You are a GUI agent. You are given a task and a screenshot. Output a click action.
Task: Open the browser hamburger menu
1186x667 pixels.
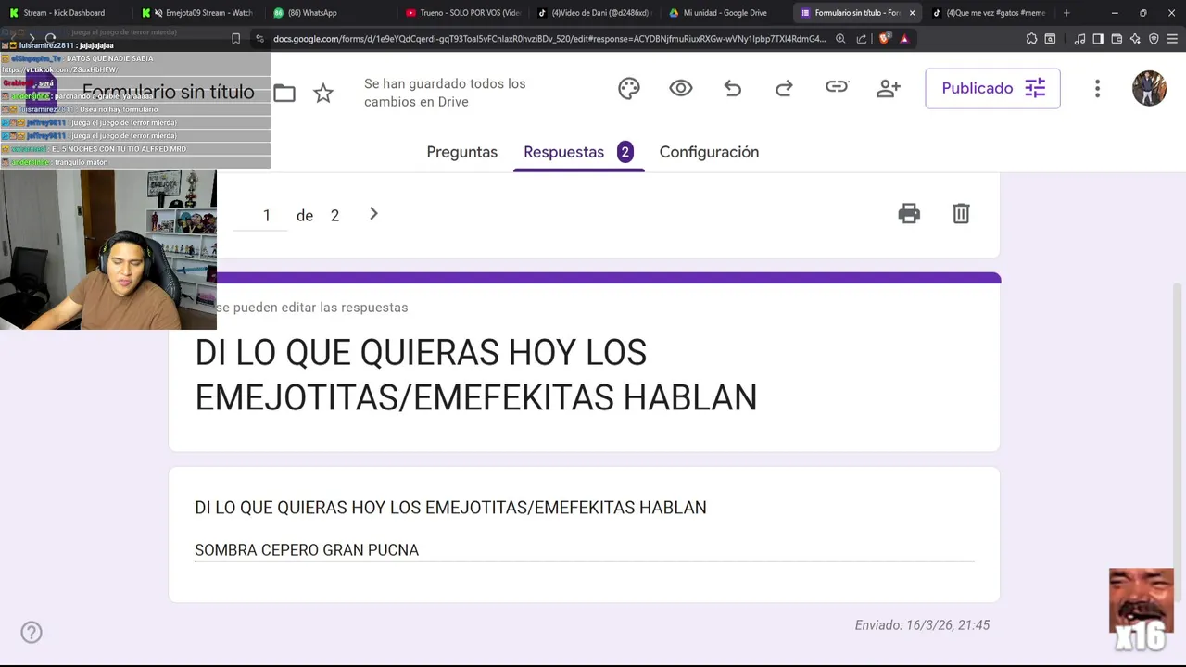pyautogui.click(x=1172, y=39)
